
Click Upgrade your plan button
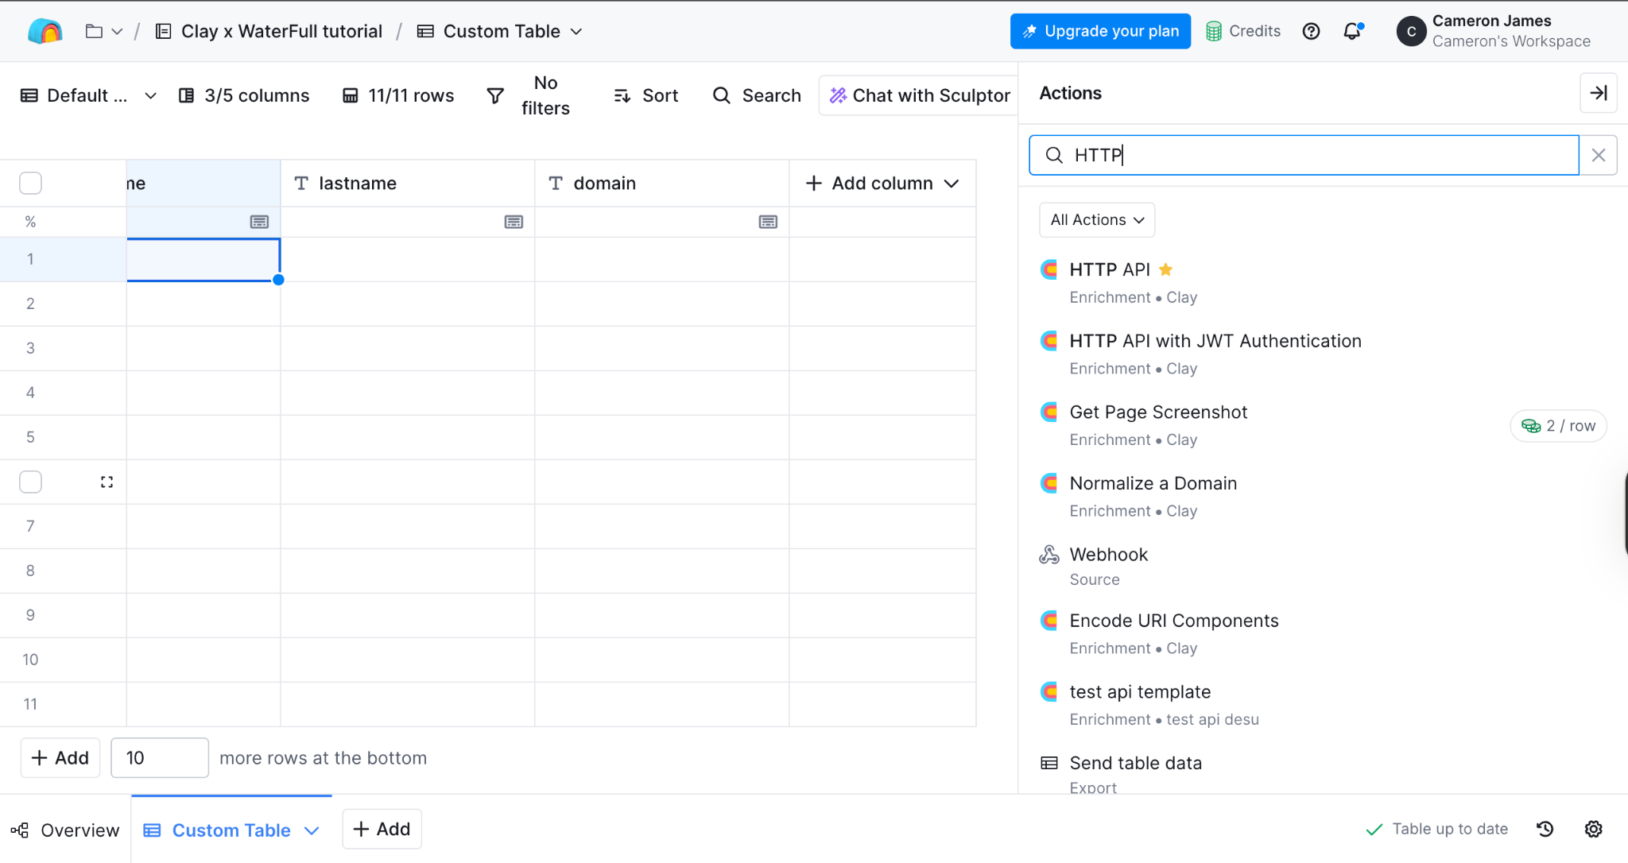click(1100, 31)
